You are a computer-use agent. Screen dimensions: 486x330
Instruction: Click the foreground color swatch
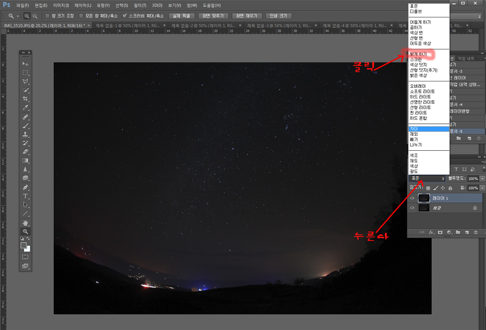[24, 245]
